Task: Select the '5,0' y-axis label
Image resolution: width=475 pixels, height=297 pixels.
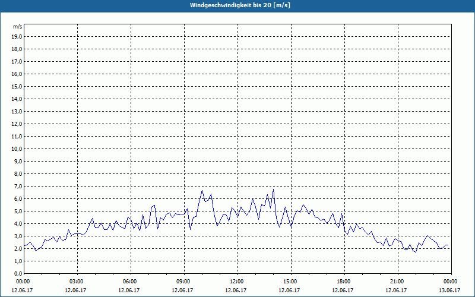Action: [18, 211]
